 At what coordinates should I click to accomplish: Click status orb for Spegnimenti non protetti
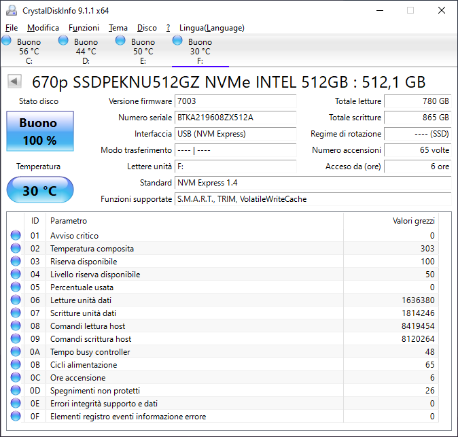16,390
